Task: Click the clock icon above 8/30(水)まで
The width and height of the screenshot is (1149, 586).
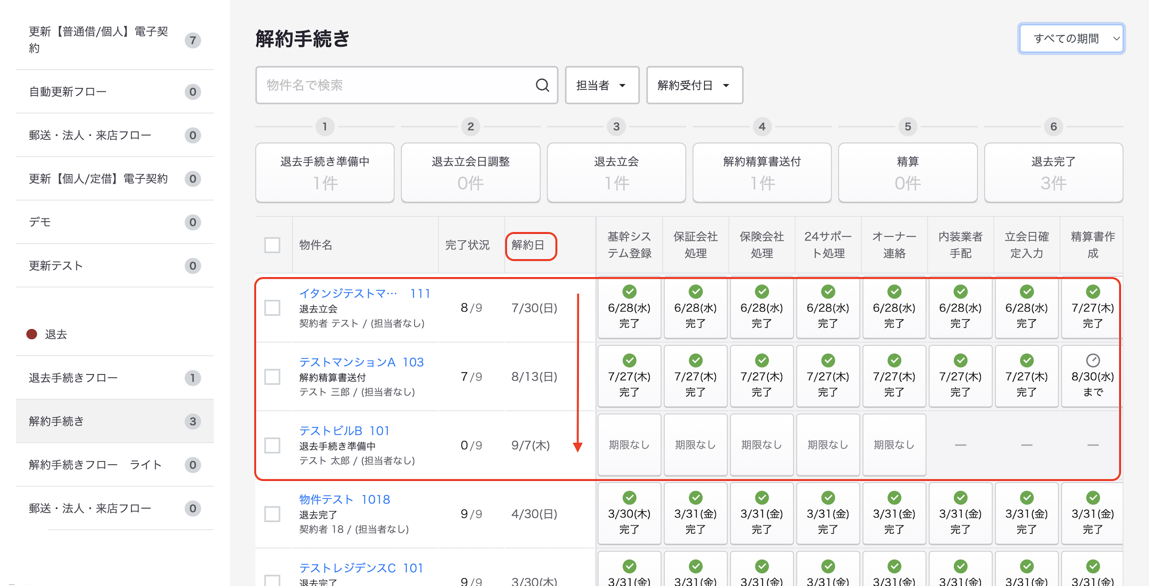Action: [1093, 360]
